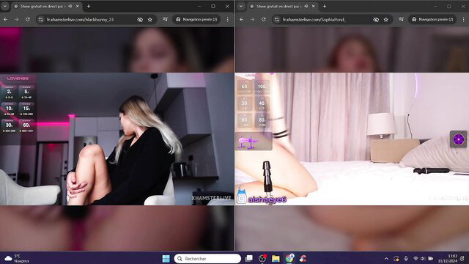
Task: Toggle tracking protection eye in right address bar
Action: [376, 20]
